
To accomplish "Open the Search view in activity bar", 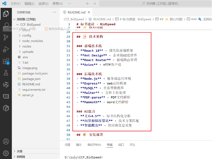I will click(6, 25).
